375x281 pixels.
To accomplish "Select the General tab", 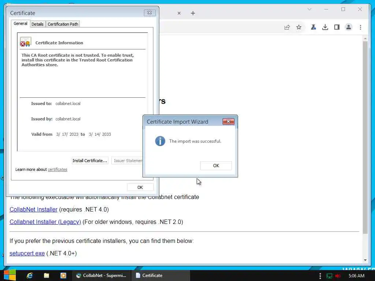I will [21, 23].
